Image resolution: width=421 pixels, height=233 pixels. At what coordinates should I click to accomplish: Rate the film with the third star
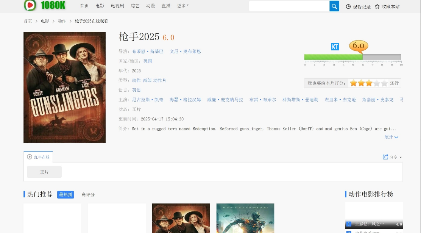(x=369, y=83)
